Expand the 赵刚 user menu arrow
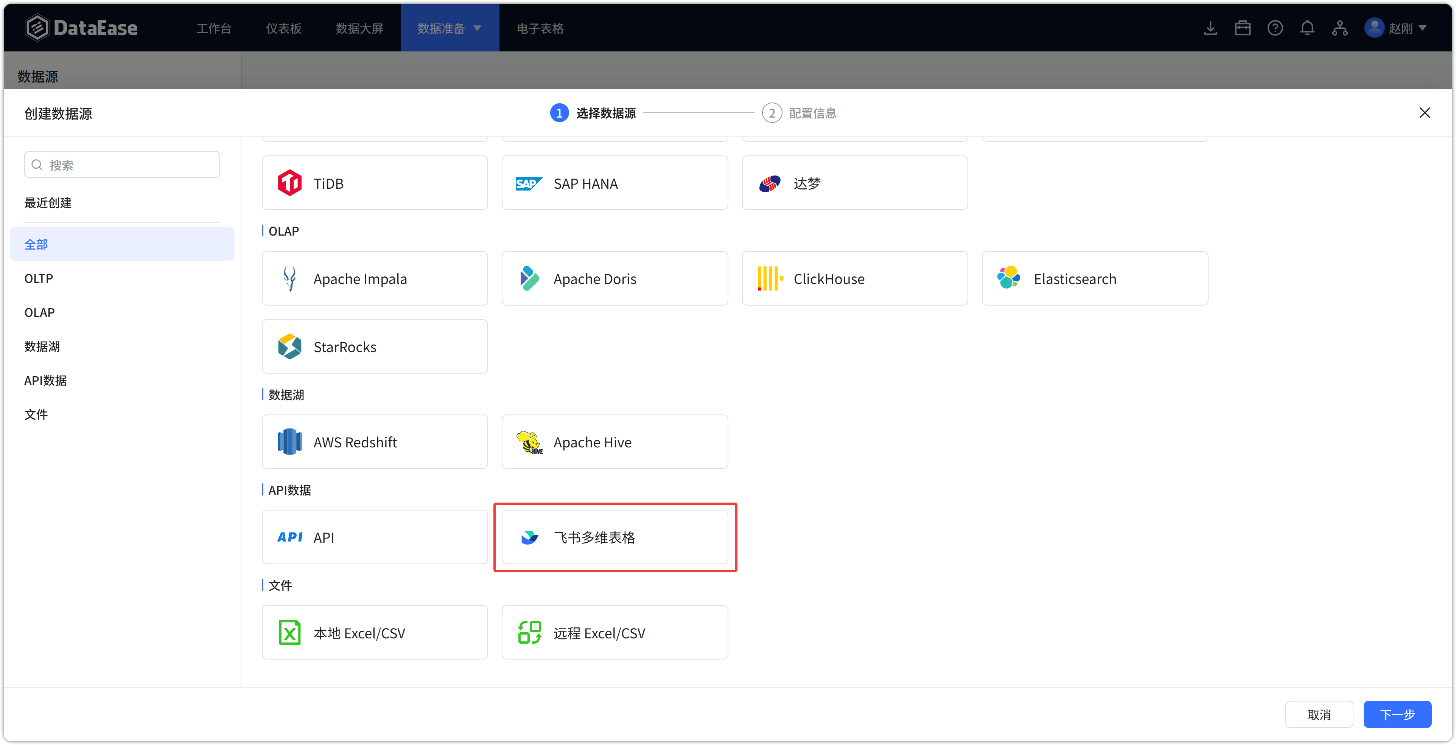Screen dimensions: 1456x745 click(1423, 28)
